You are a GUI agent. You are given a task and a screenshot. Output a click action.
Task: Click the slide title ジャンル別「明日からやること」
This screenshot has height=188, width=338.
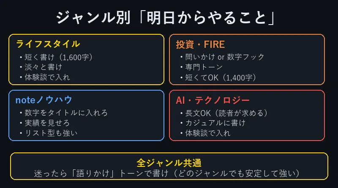[166, 18]
